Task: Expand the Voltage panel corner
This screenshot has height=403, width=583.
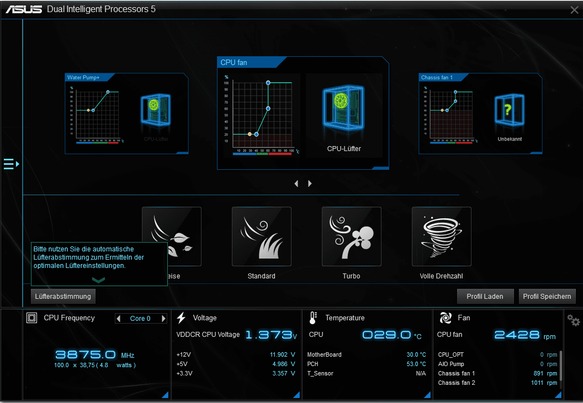Action: (296, 395)
